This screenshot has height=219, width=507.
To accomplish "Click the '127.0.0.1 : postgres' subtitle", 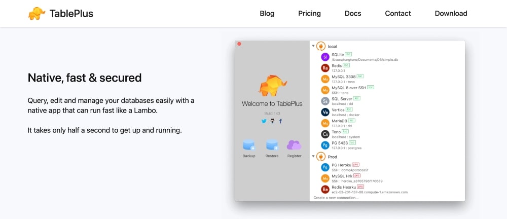I will [x=347, y=148].
